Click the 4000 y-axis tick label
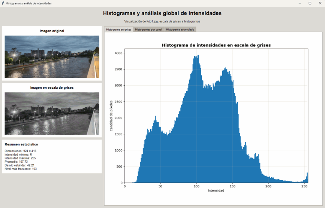The width and height of the screenshot is (325, 208). click(x=118, y=53)
